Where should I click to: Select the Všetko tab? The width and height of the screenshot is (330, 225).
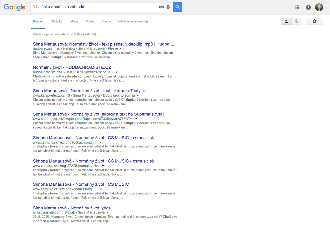point(38,21)
